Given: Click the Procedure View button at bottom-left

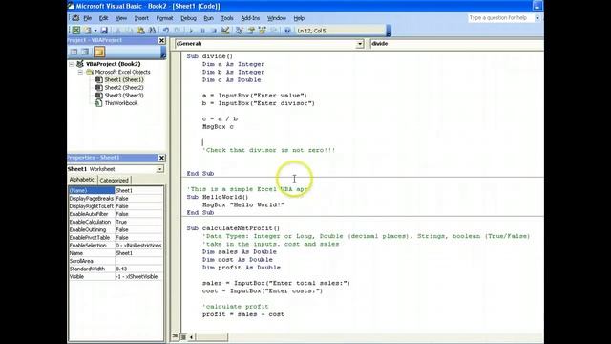Looking at the screenshot, I should (x=175, y=336).
